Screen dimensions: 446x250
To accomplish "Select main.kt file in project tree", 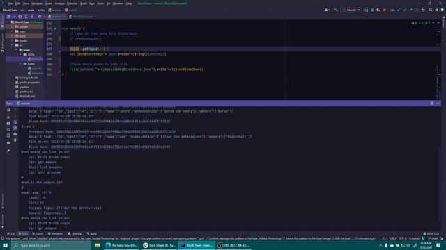I will [x=35, y=68].
